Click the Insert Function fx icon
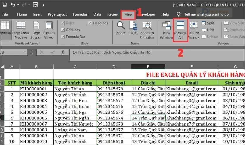The image size is (245, 145). pos(63,52)
